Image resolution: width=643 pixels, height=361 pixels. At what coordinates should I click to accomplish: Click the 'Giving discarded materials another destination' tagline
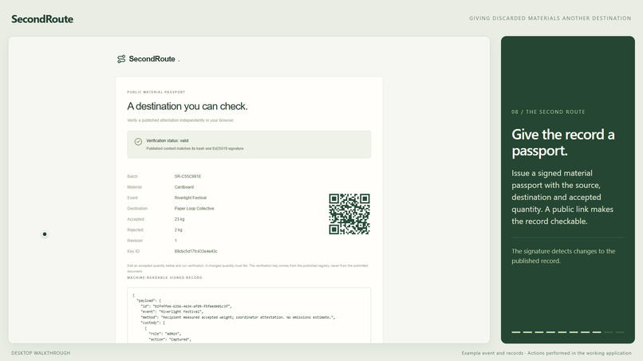[x=550, y=18]
